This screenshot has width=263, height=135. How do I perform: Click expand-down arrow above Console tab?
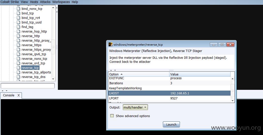pyautogui.click(x=7, y=91)
